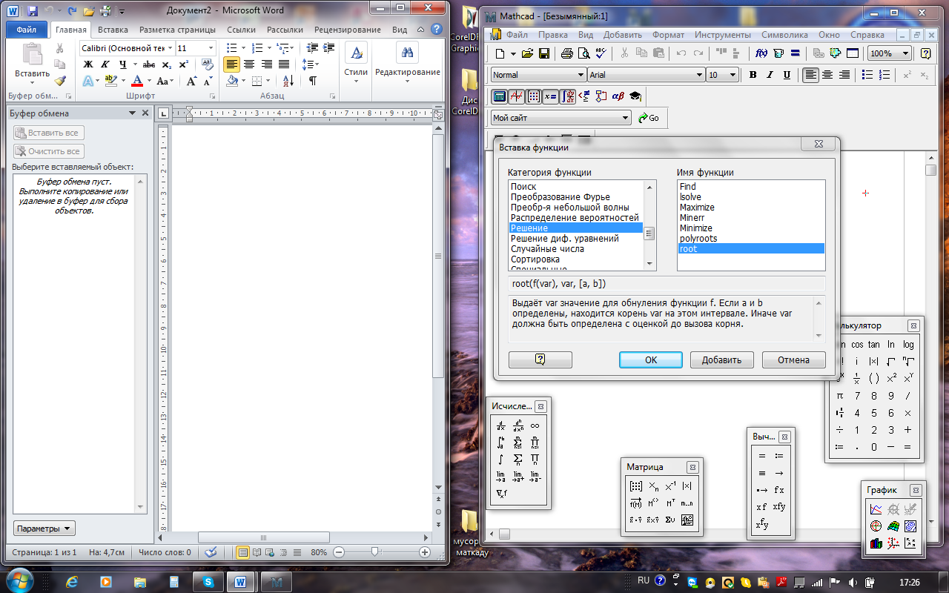Open a file with Mathcad's open folder icon
The width and height of the screenshot is (949, 593).
(528, 53)
